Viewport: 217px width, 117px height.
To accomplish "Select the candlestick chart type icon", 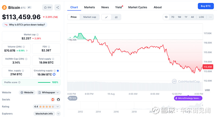I will (116, 17).
